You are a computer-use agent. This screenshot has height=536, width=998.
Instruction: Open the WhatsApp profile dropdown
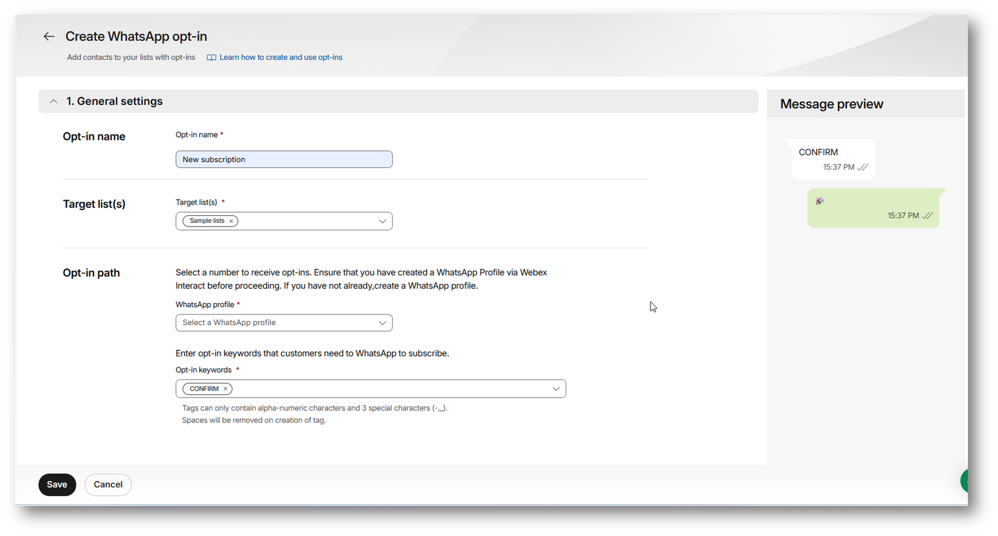tap(284, 323)
